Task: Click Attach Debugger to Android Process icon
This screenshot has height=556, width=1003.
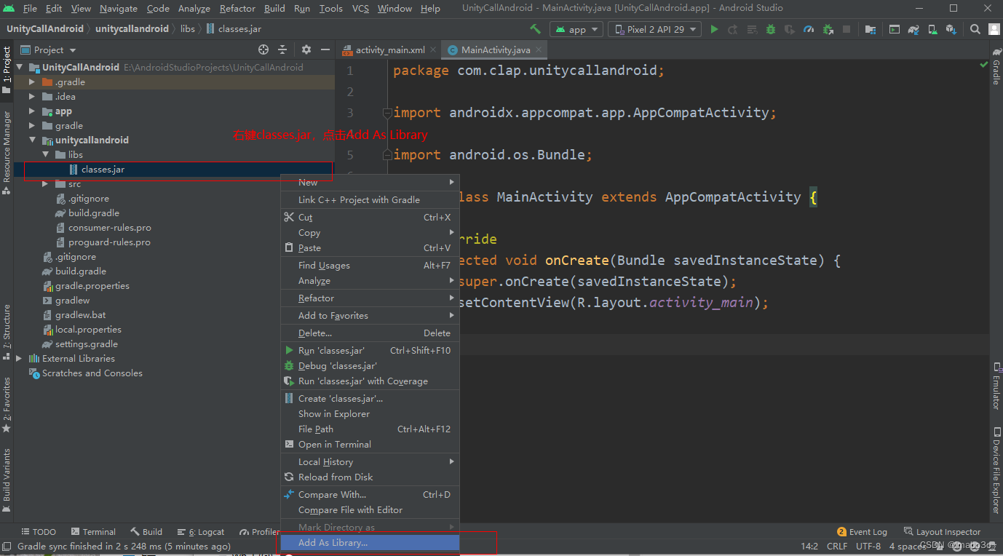Action: [x=828, y=29]
